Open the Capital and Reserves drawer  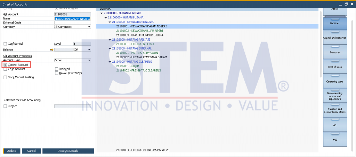pyautogui.click(x=335, y=37)
